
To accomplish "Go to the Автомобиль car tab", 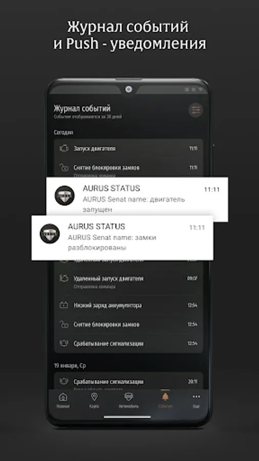I will [x=128, y=401].
